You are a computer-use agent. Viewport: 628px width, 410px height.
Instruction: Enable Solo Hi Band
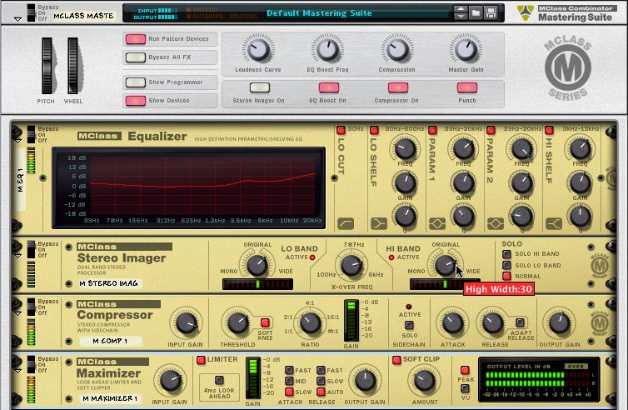pos(506,254)
